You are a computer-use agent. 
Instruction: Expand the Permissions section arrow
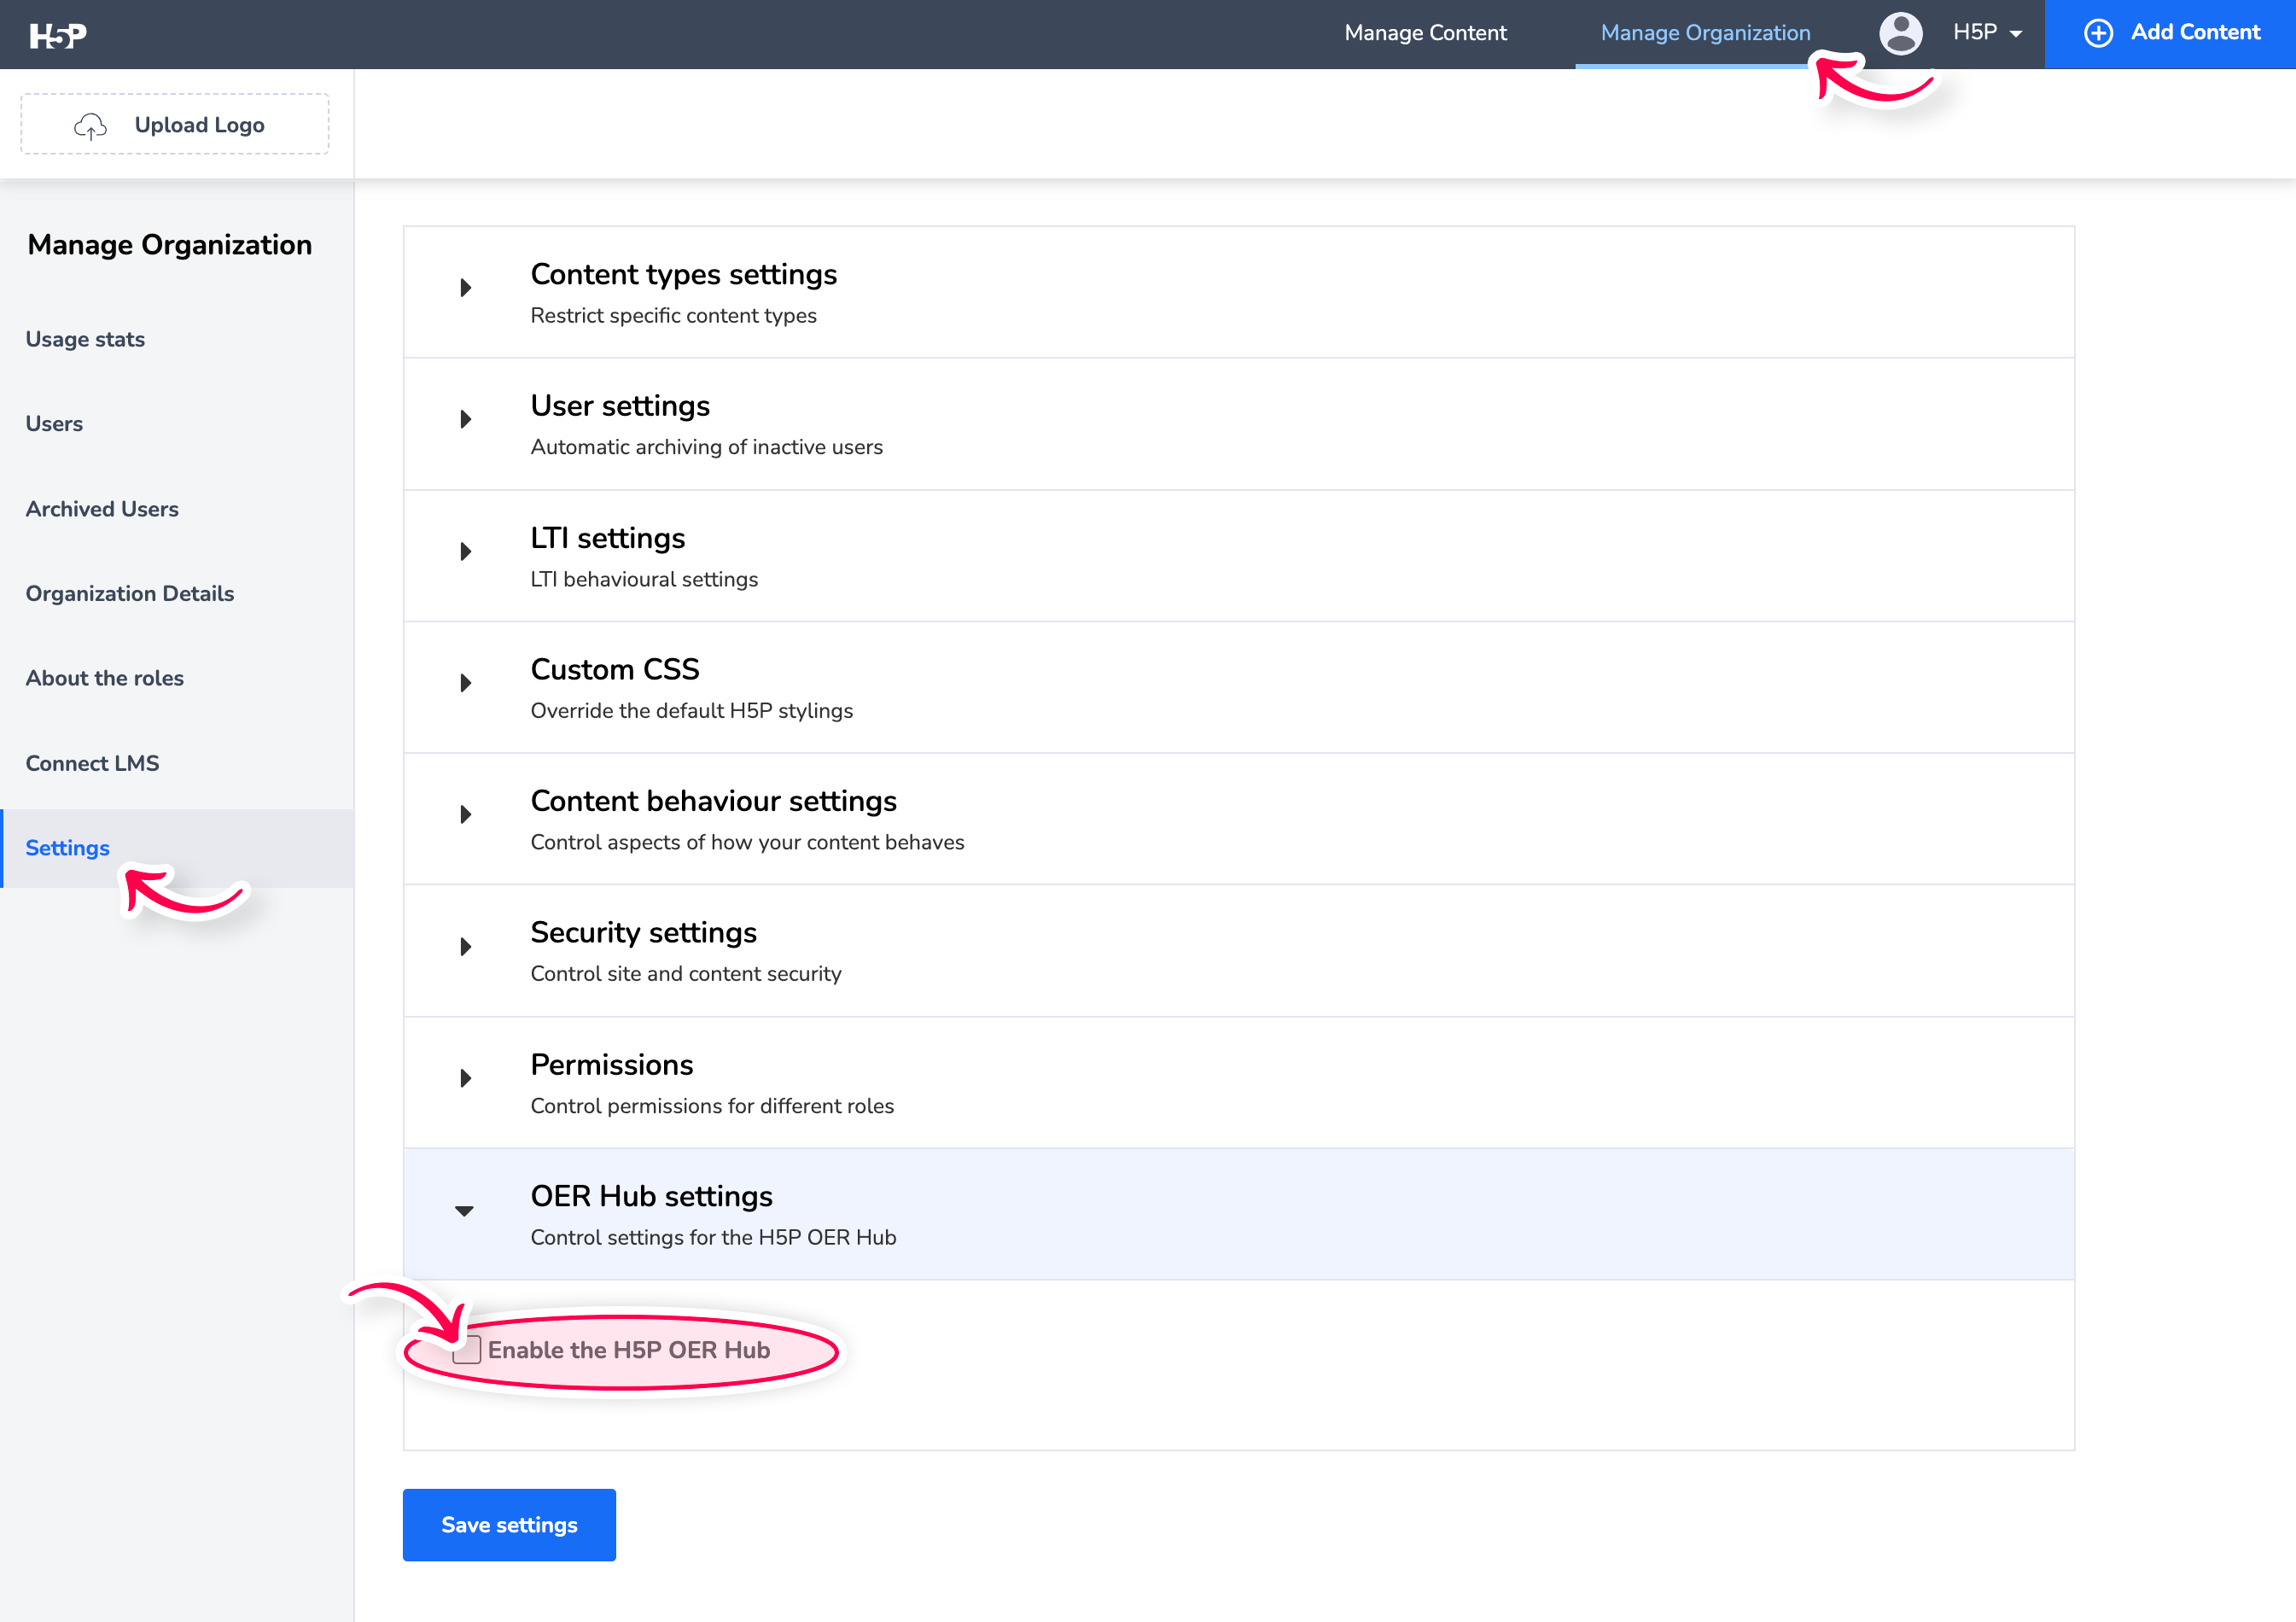pos(465,1078)
